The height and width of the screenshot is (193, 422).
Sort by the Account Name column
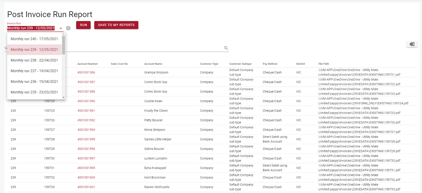[153, 64]
